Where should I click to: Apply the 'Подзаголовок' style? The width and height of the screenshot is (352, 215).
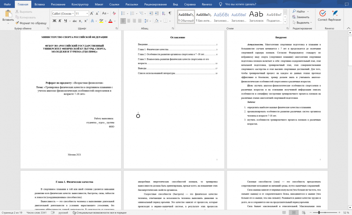pos(274,17)
